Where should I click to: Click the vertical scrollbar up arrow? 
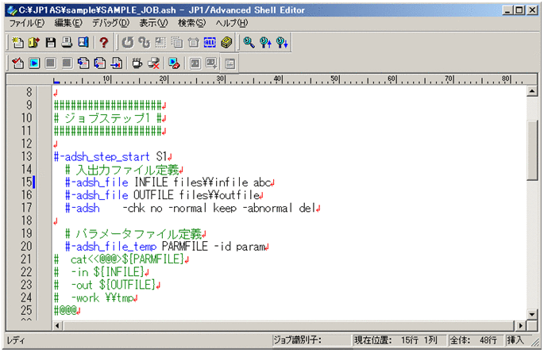[x=532, y=91]
